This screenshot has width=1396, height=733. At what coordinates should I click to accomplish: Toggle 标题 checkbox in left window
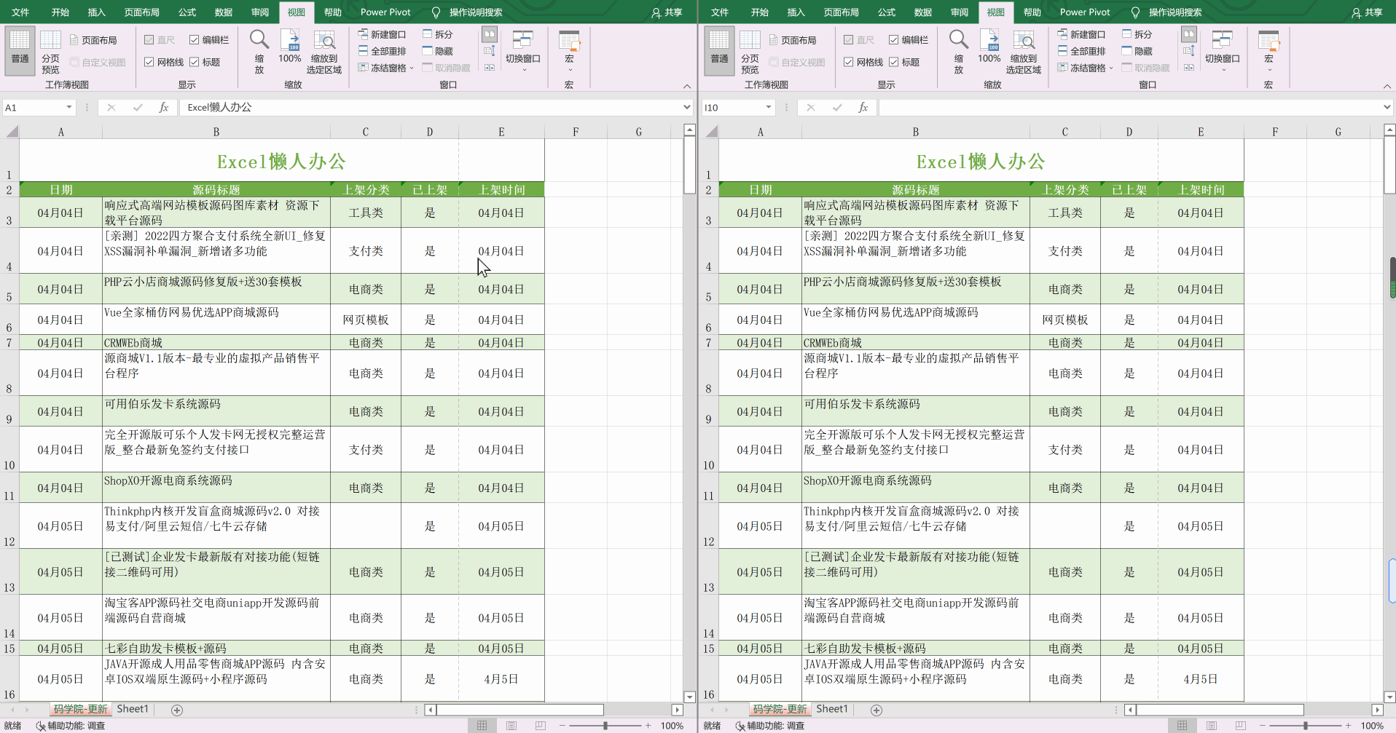[x=194, y=62]
